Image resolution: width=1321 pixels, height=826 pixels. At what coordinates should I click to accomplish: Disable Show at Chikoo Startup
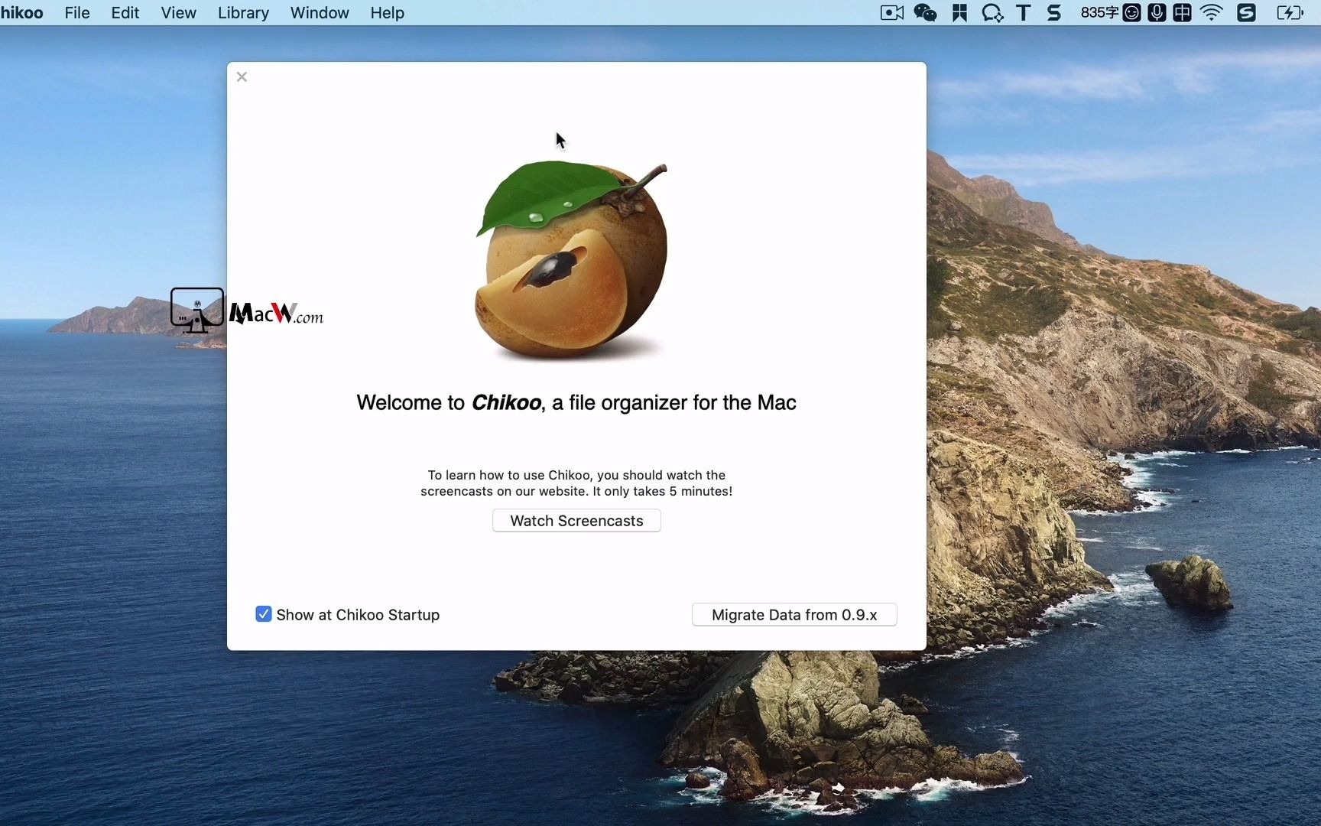[263, 614]
